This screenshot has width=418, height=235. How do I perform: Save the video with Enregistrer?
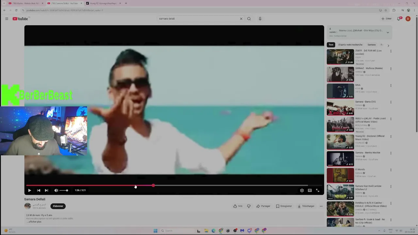pyautogui.click(x=284, y=206)
